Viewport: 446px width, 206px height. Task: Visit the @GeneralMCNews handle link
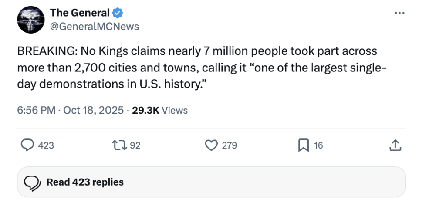click(95, 27)
